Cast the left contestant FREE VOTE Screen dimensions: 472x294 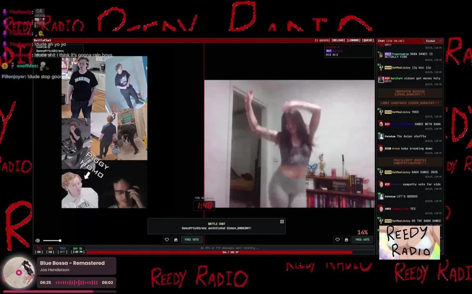[x=192, y=240]
